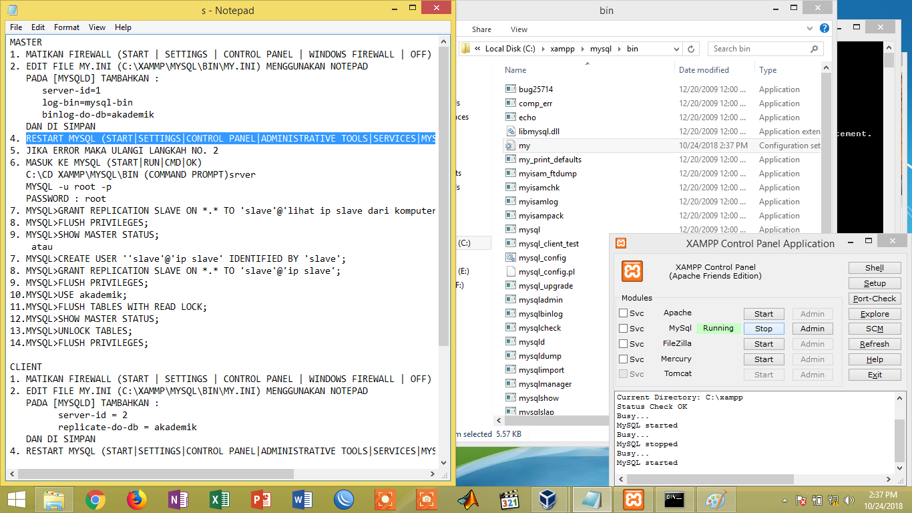Expand breadcrumb arrow after xampp
Viewport: 912px width, 513px height.
tap(582, 49)
